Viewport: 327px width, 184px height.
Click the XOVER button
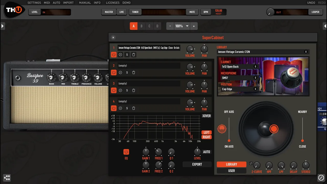point(206,116)
